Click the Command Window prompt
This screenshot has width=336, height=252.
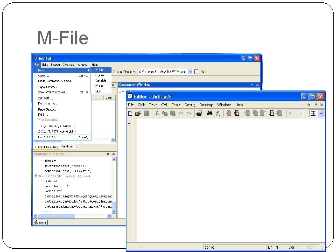click(121, 92)
